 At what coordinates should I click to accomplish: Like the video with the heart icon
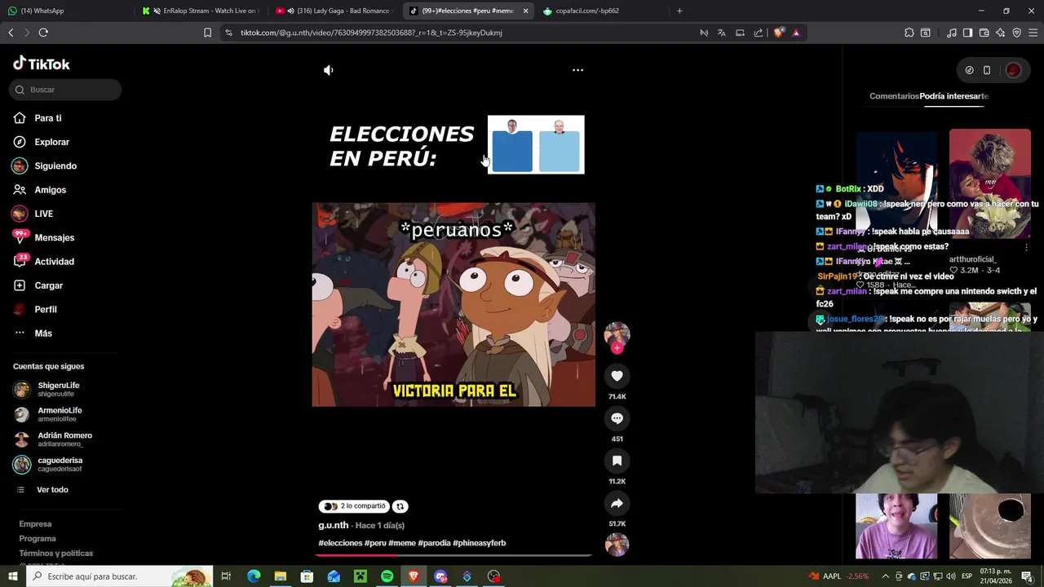click(617, 376)
